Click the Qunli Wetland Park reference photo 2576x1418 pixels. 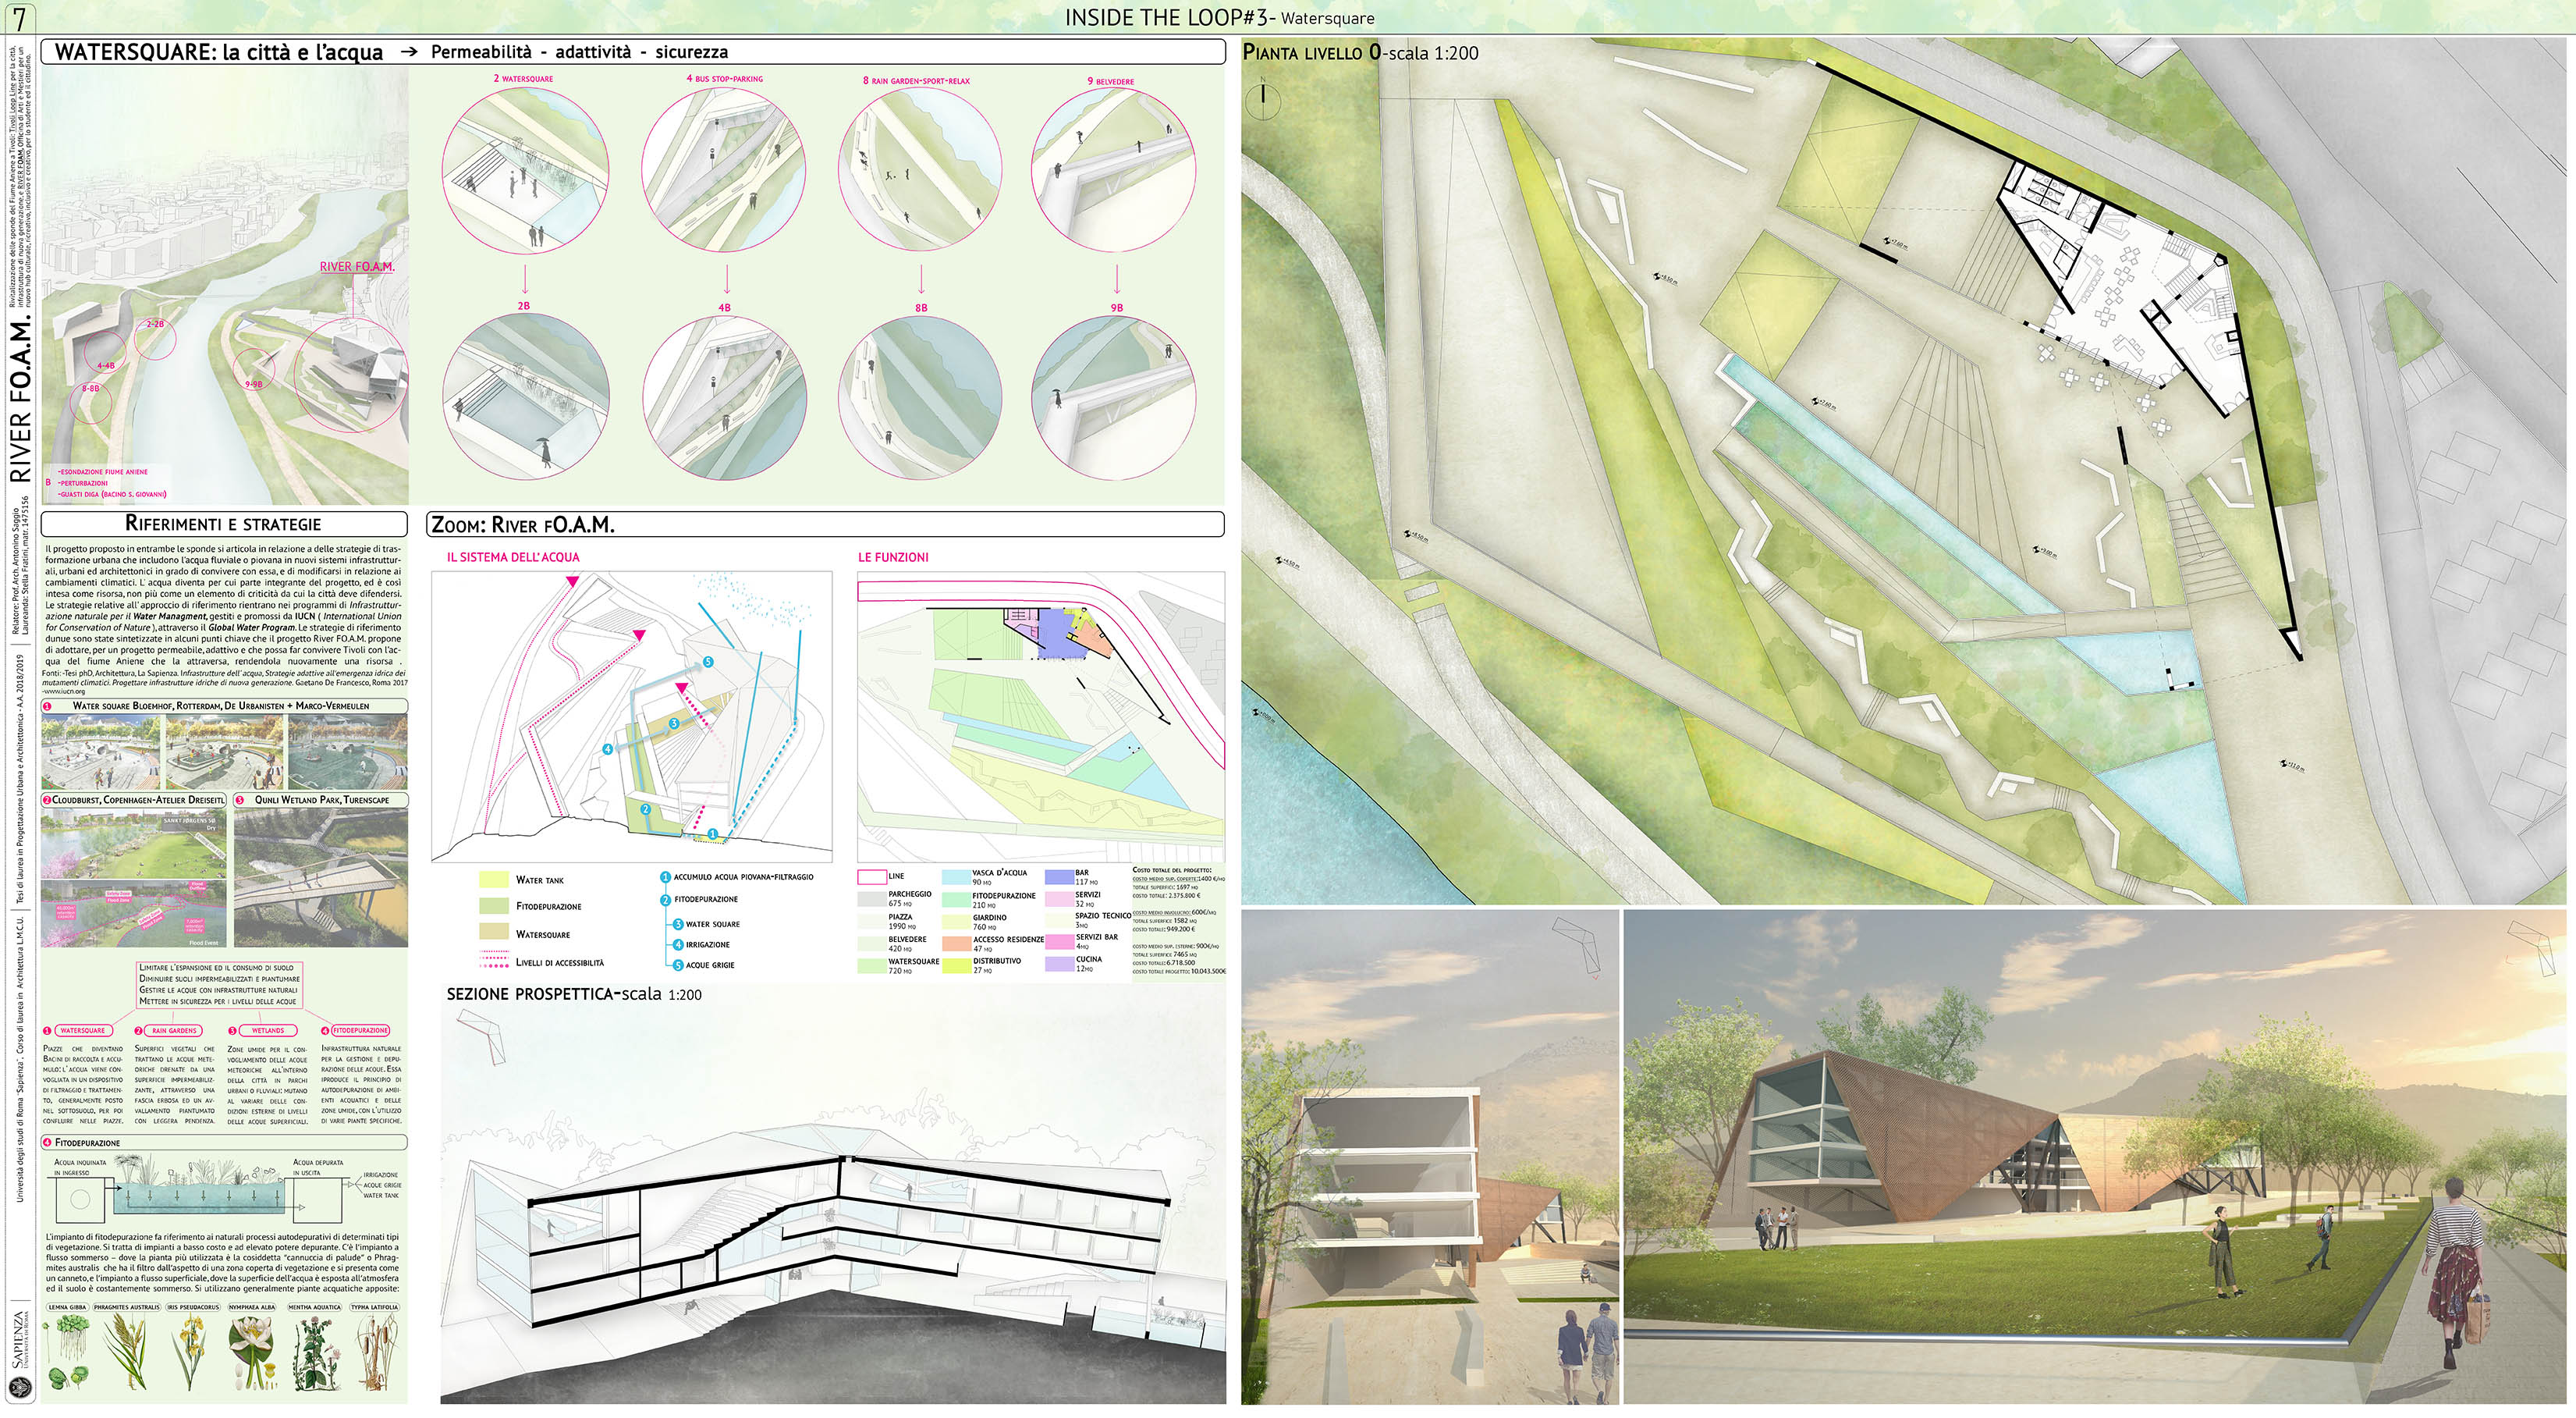[x=321, y=878]
